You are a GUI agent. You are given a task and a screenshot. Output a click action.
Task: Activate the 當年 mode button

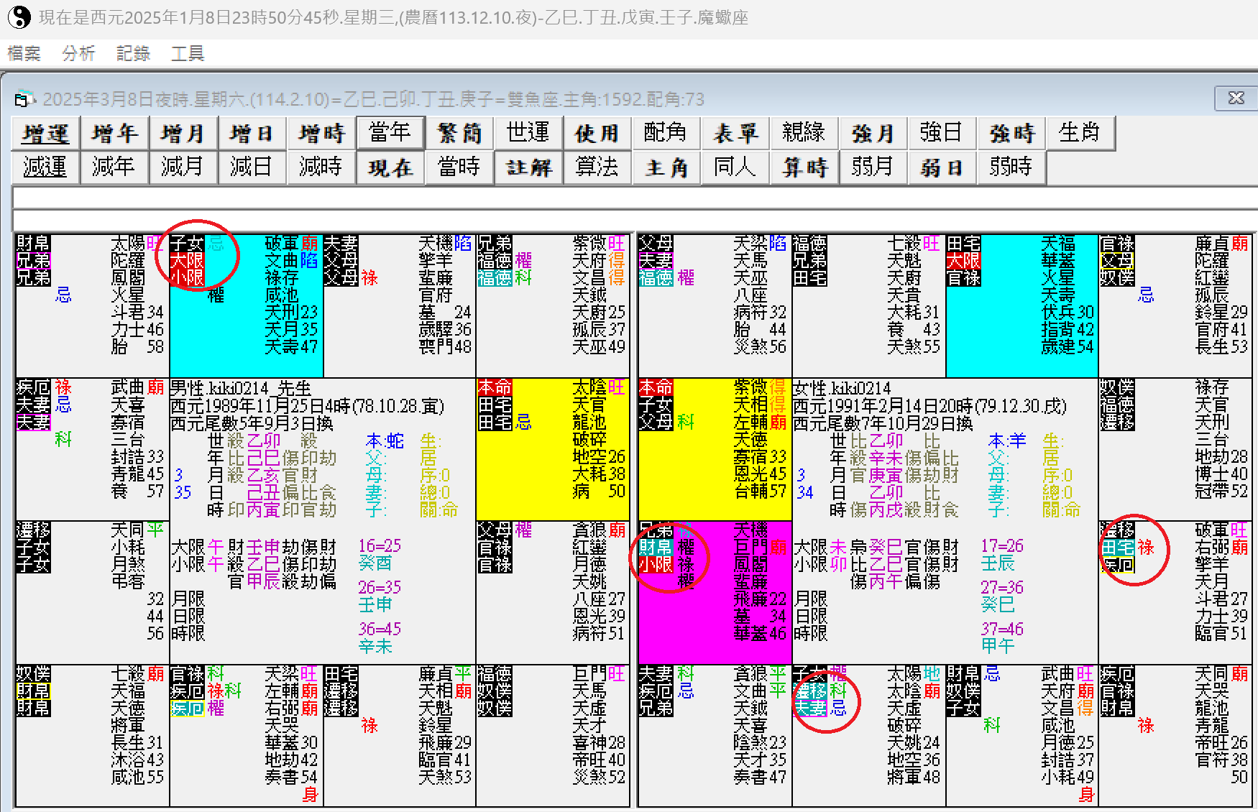[390, 133]
